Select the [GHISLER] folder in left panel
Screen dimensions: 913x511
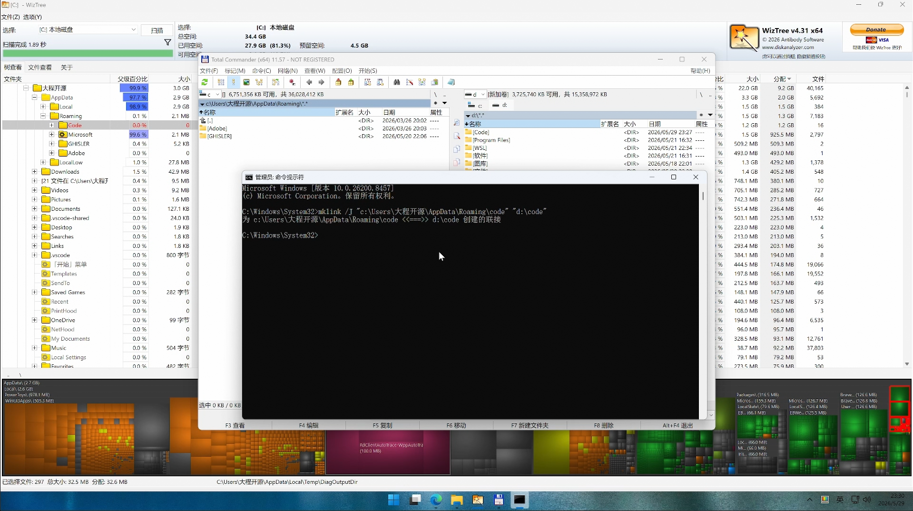(219, 136)
